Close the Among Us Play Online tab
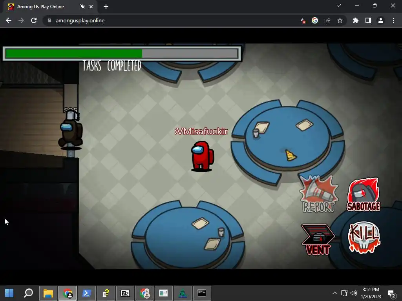 (91, 7)
